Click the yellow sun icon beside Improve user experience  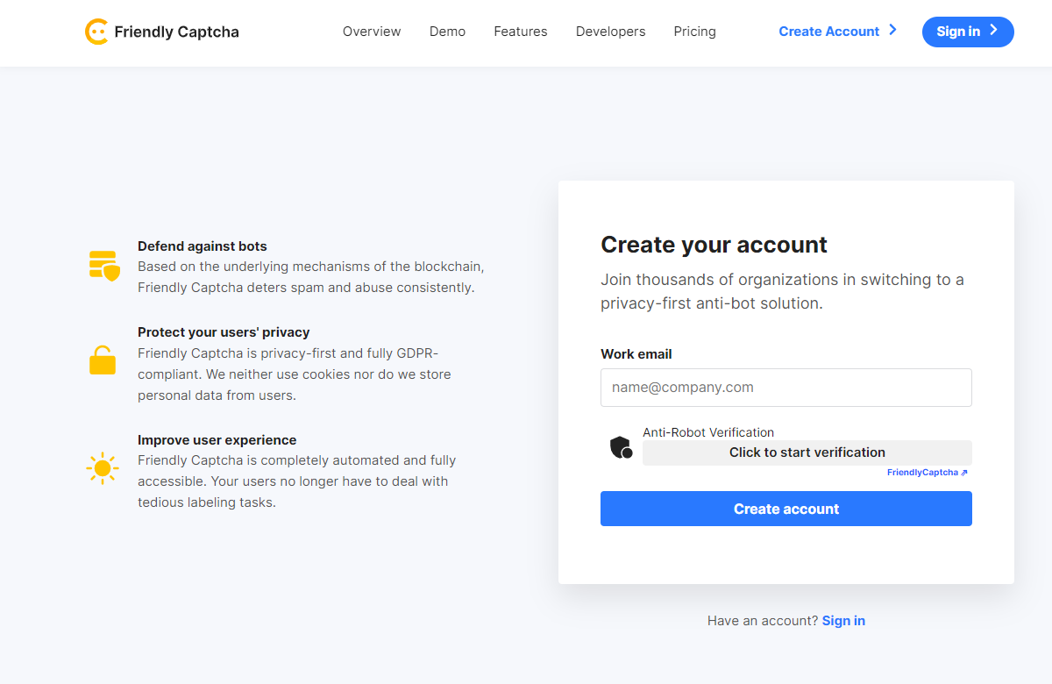point(103,468)
